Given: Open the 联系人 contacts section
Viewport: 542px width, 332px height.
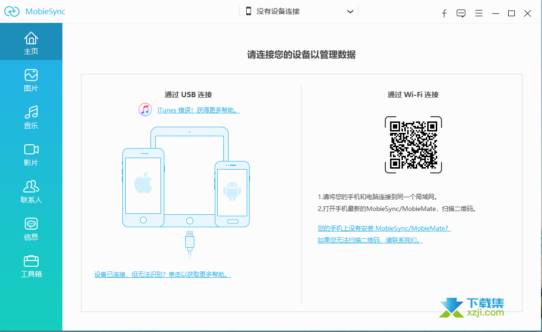Looking at the screenshot, I should (x=31, y=191).
